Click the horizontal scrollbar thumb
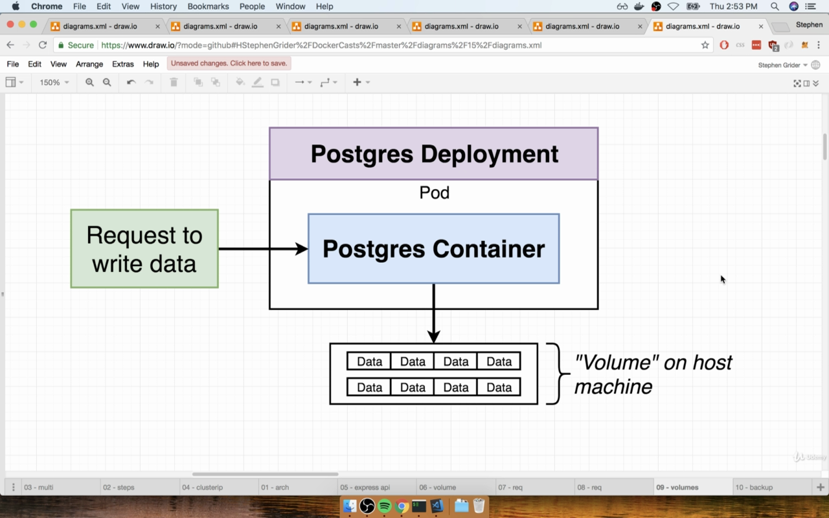 [265, 474]
